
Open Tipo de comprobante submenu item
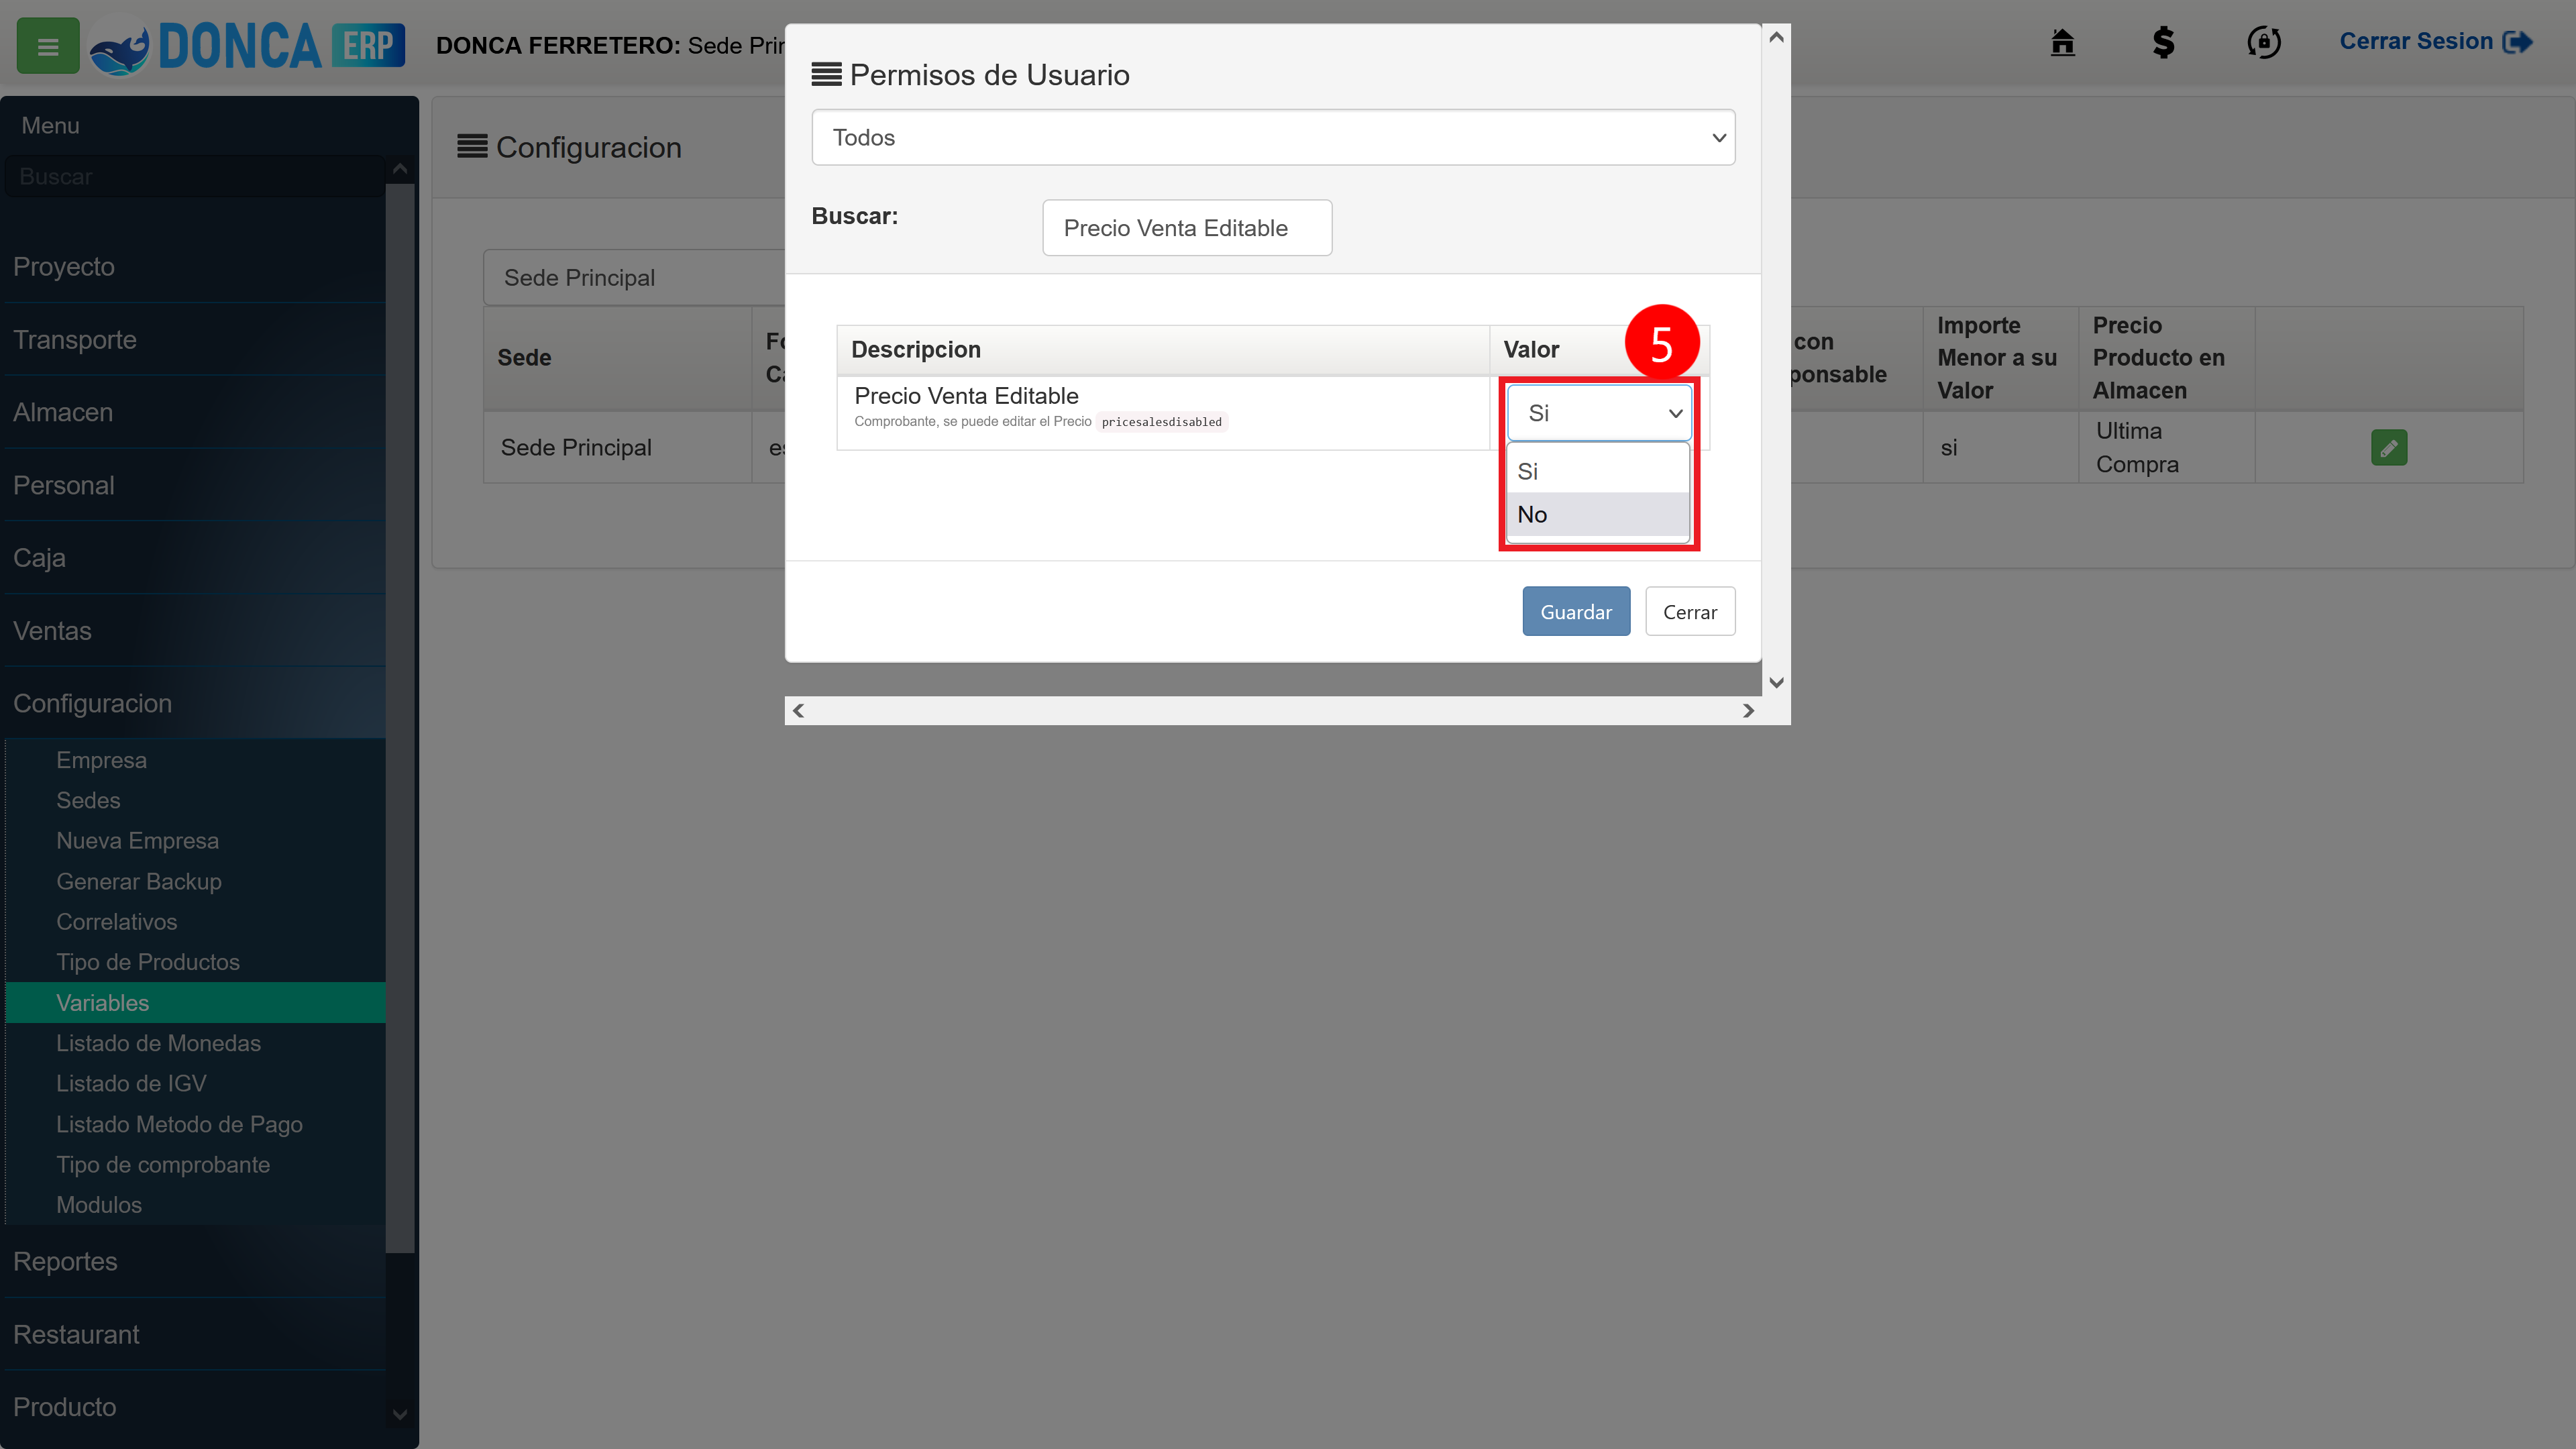coord(195,1165)
